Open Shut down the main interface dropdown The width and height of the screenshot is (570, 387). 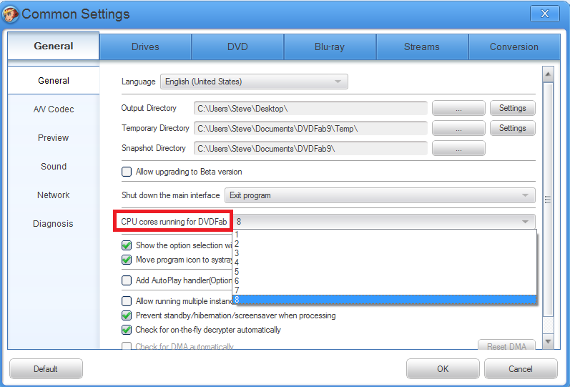coord(380,195)
